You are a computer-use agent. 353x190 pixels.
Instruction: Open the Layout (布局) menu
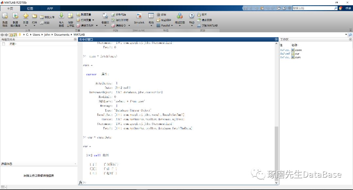(x=151, y=20)
